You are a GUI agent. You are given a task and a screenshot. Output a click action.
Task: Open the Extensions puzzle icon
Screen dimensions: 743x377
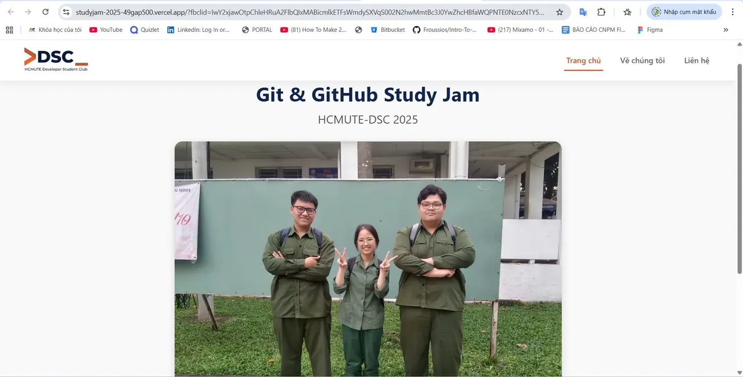(601, 12)
